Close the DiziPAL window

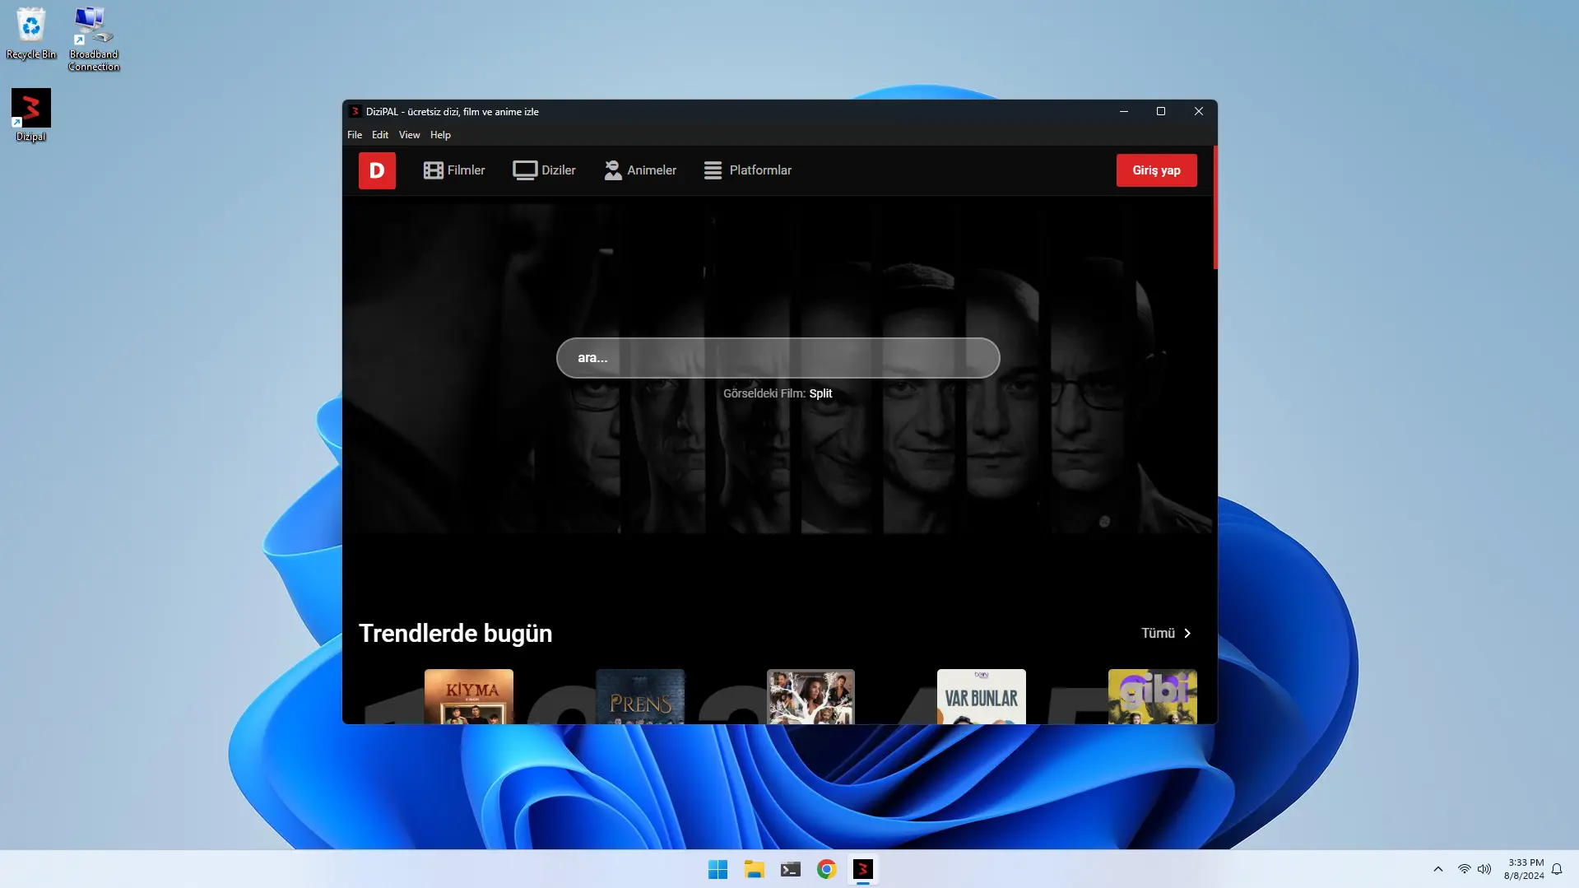(1199, 111)
